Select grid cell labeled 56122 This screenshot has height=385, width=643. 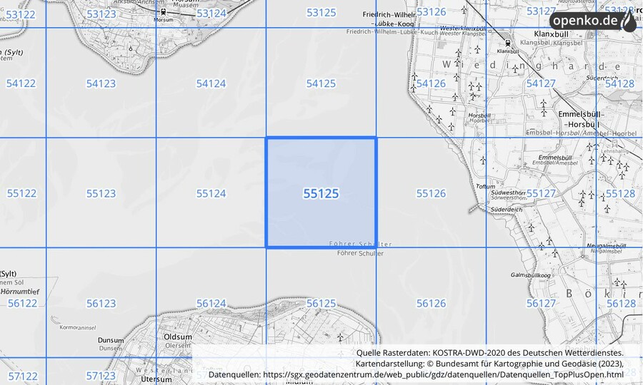click(x=22, y=303)
